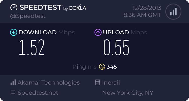This screenshot has width=189, height=101.
Task: Click the signal bars circle icon
Action: tap(173, 12)
